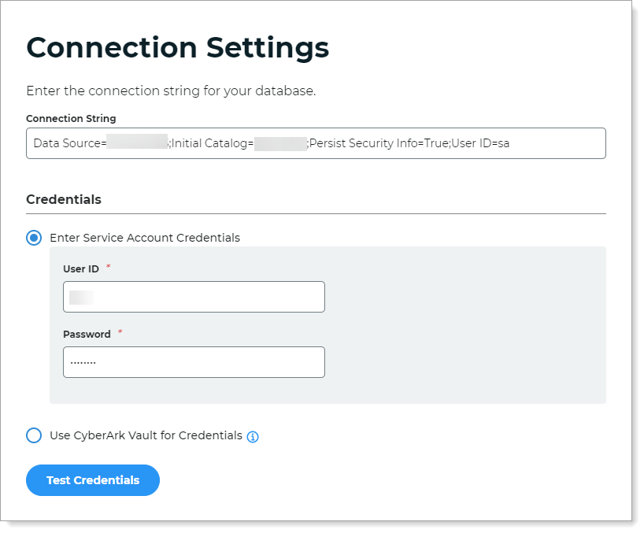Image resolution: width=644 pixels, height=533 pixels.
Task: Click the redacted Data Source value
Action: (x=138, y=143)
